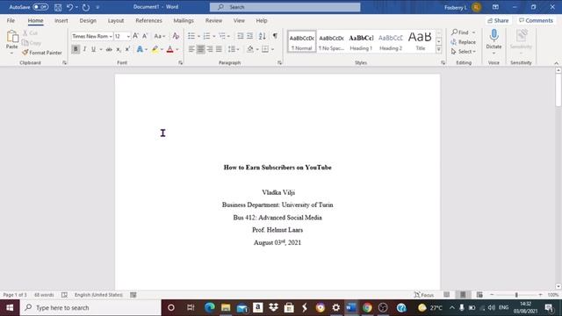Apply the Heading 1 style

pyautogui.click(x=361, y=42)
